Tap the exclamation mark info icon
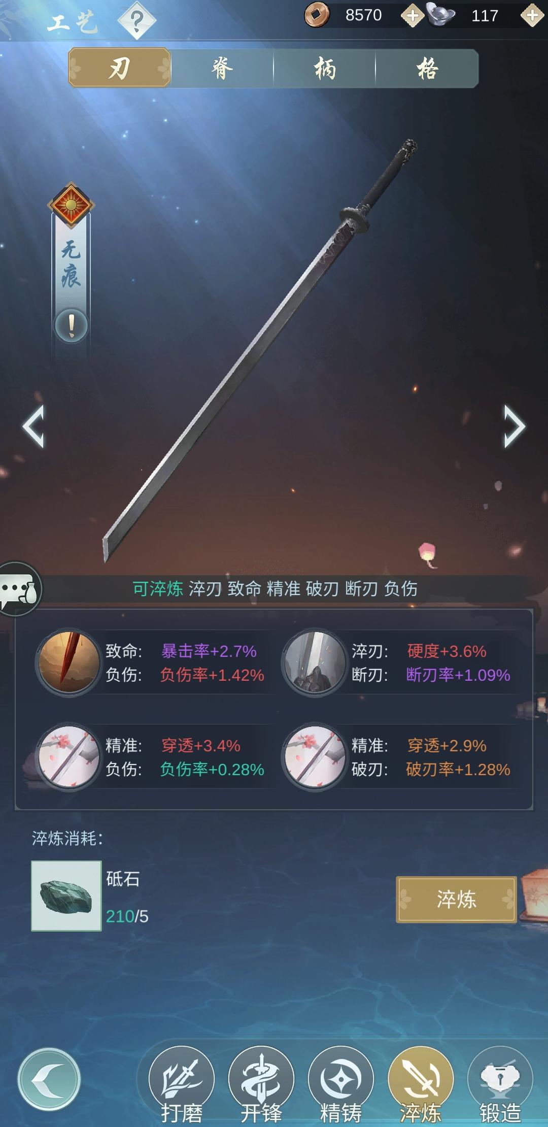This screenshot has height=1127, width=548. point(71,325)
